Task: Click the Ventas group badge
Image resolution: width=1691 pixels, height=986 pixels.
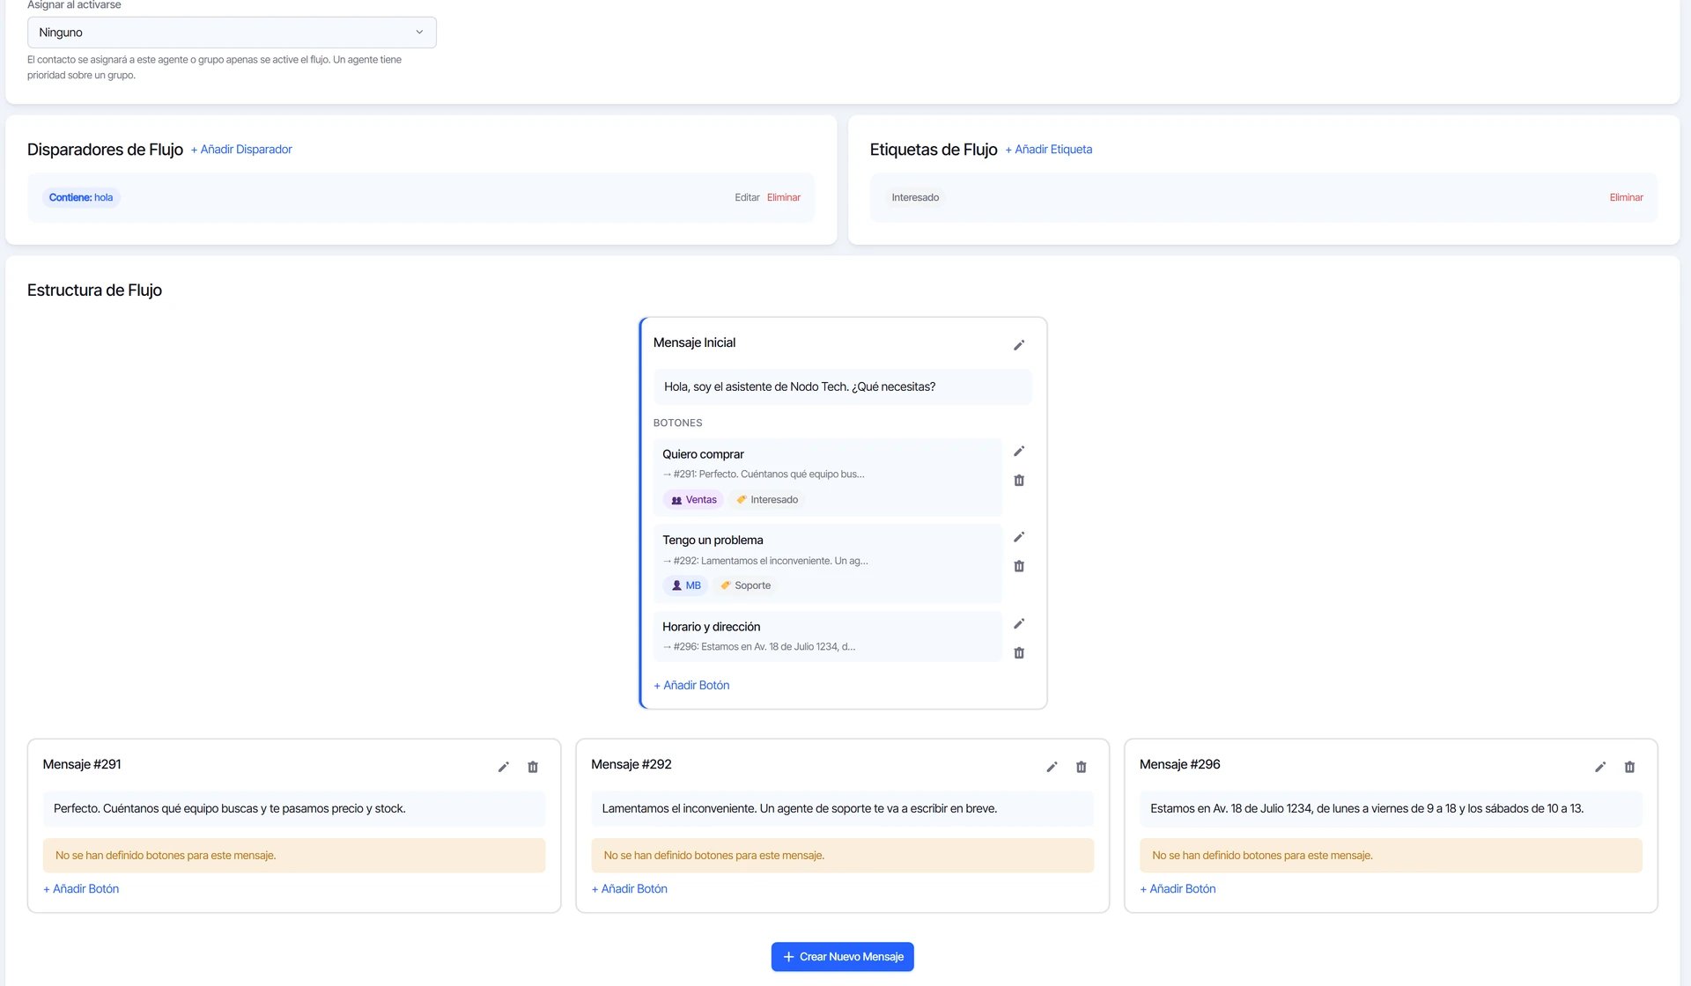Action: tap(693, 500)
